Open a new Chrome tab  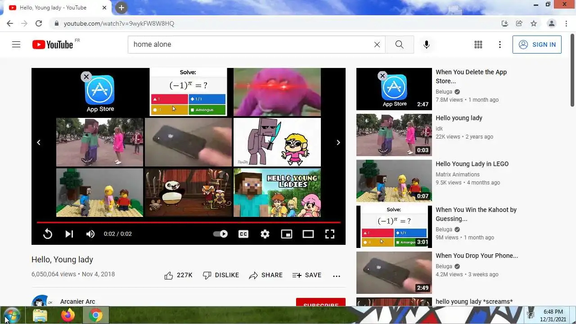coord(121,8)
